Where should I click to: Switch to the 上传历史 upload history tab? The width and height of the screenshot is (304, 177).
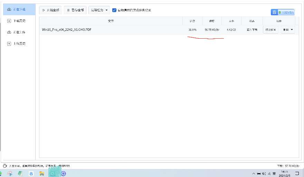click(x=19, y=44)
